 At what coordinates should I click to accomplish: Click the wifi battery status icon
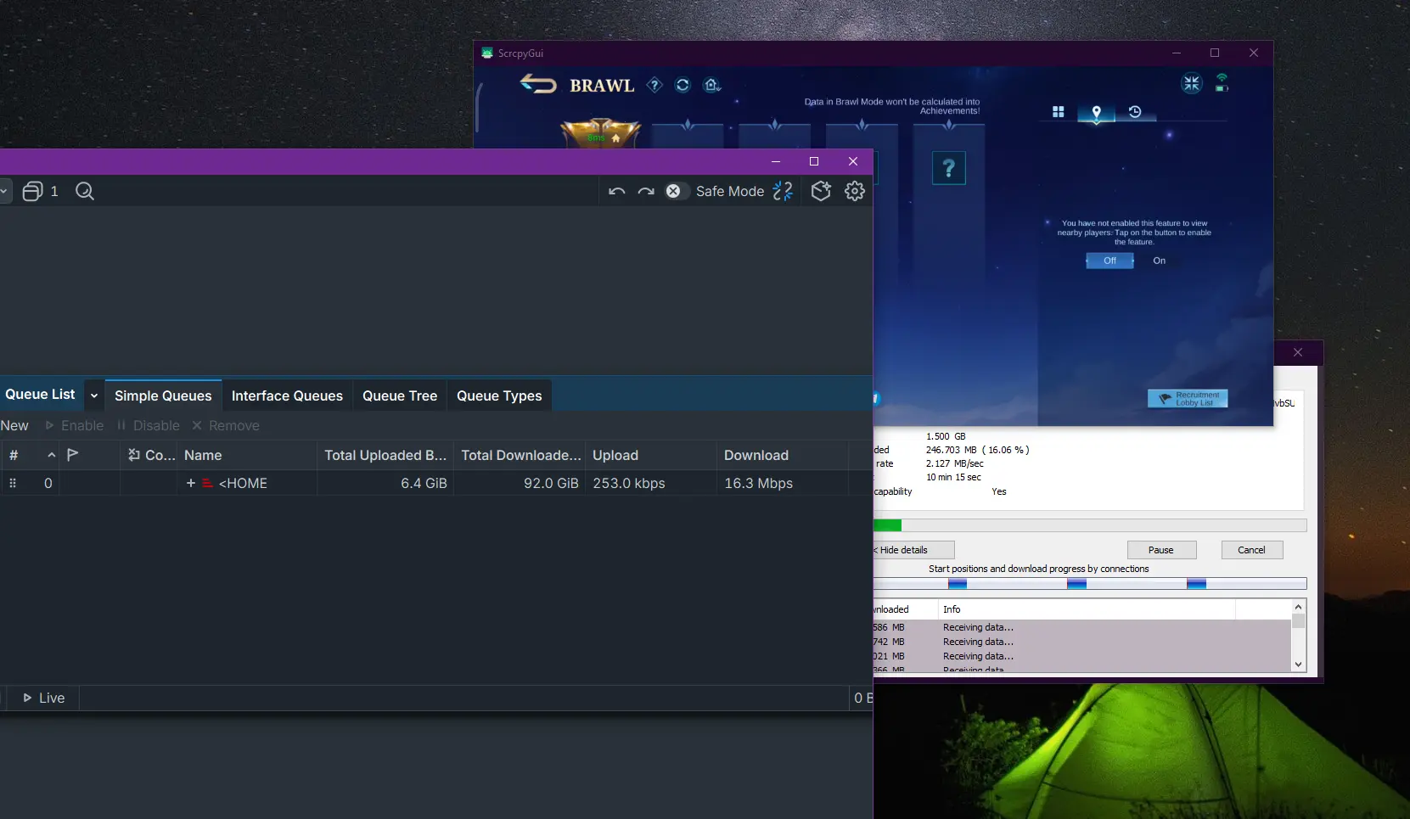(x=1222, y=82)
